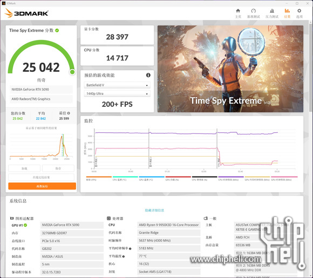
Task: Open the Options (选项) gear icon
Action: 299,11
